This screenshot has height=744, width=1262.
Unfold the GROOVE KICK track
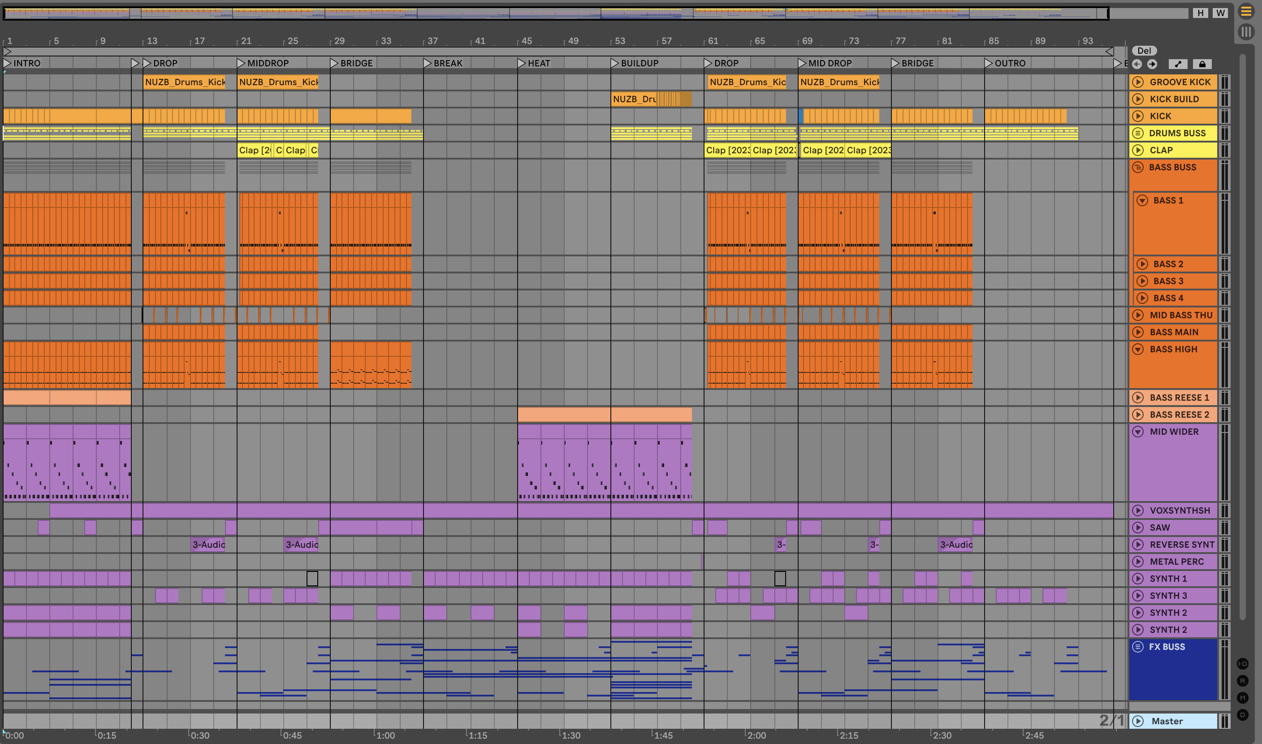[x=1138, y=82]
